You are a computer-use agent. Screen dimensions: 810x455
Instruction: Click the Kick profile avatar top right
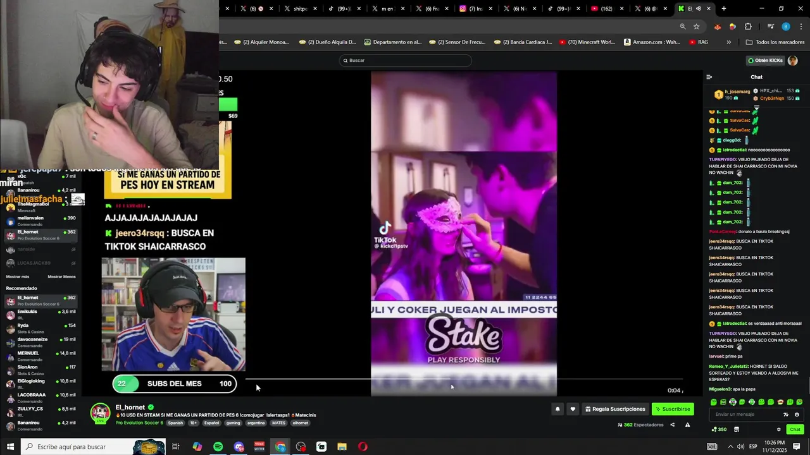pyautogui.click(x=793, y=61)
